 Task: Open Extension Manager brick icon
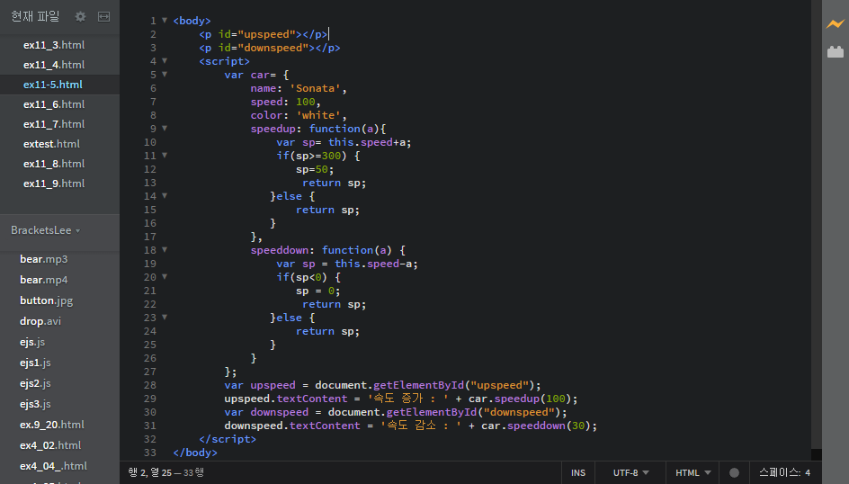(x=836, y=52)
